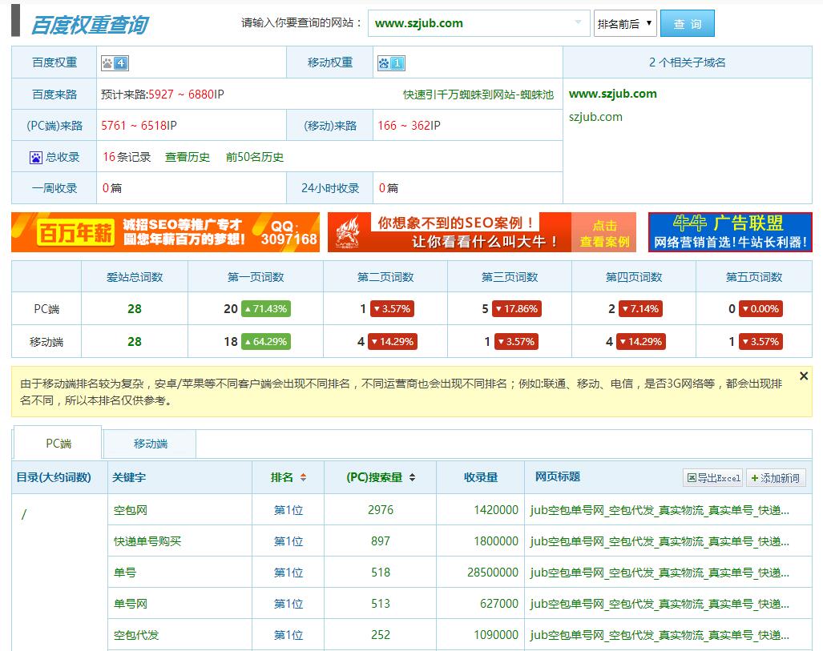Screen dimensions: 823x651
Task: Click the 预计来路 5927 ~ 6880IP value
Action: [162, 94]
